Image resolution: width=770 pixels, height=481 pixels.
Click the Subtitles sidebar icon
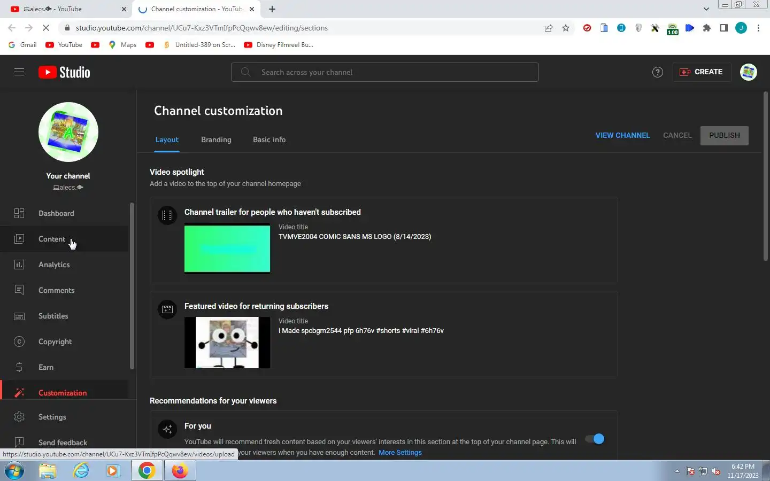[19, 316]
